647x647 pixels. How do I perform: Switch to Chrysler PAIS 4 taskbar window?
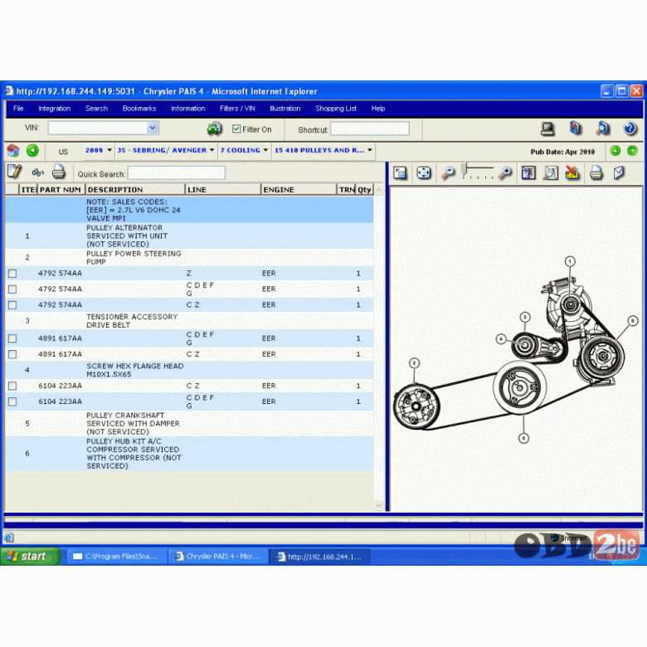click(x=218, y=557)
